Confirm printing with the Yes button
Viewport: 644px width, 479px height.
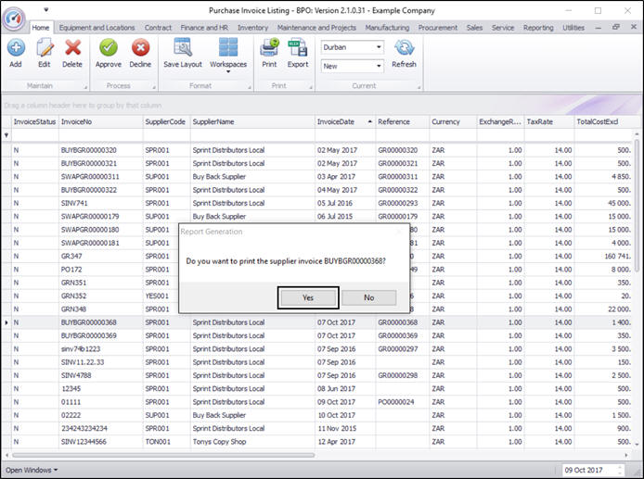pyautogui.click(x=307, y=297)
